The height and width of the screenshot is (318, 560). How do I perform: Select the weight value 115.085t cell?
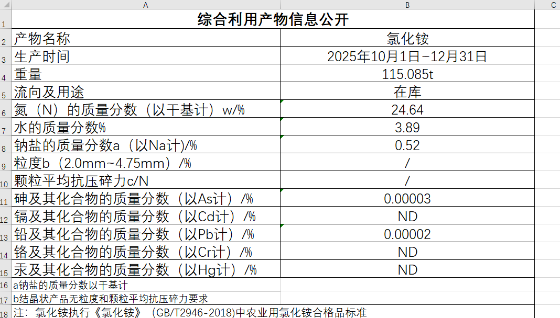407,74
